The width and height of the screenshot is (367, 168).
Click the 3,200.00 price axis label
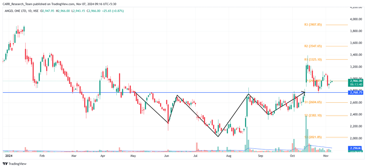pos(356,67)
